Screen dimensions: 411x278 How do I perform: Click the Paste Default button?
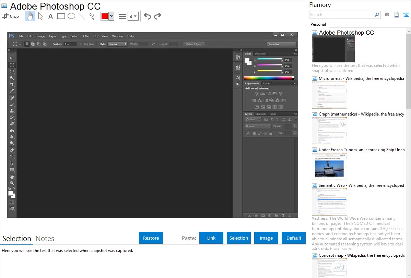294,238
